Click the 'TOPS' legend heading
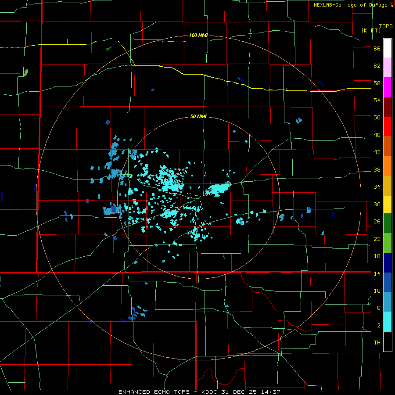Image resolution: width=395 pixels, height=395 pixels. pos(386,26)
